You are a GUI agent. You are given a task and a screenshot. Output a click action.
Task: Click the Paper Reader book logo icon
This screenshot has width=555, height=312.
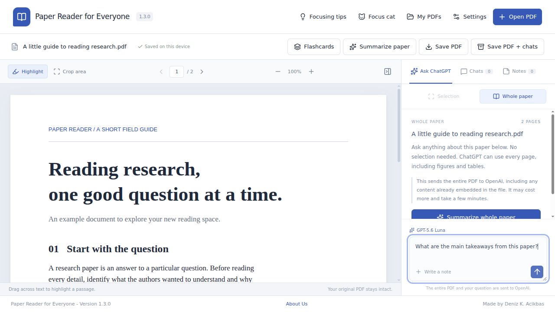[x=22, y=17]
